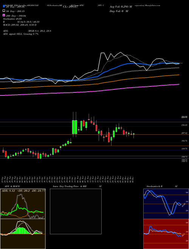Click the 'Stochastics & R' panel title
Image resolution: width=189 pixels, height=249 pixels.
point(155,186)
